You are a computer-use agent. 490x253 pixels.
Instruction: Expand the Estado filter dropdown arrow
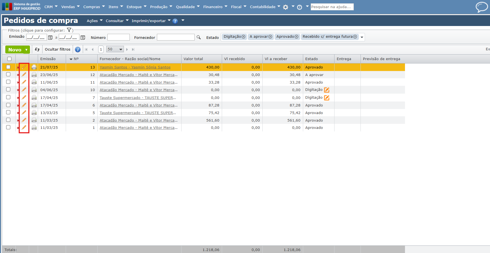pos(362,37)
